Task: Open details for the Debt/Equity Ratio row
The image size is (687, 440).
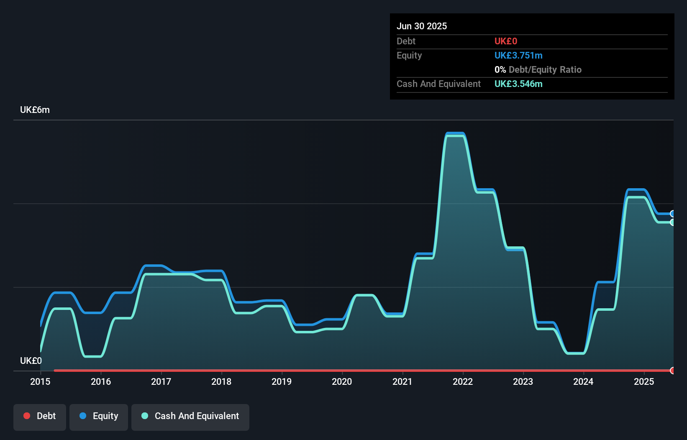Action: (538, 69)
